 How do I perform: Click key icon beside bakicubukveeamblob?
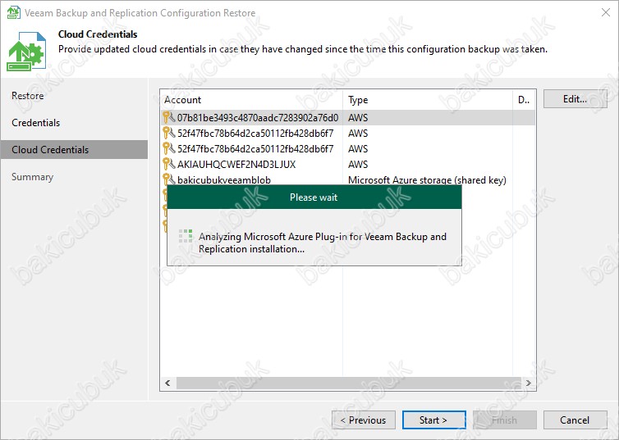tap(169, 179)
